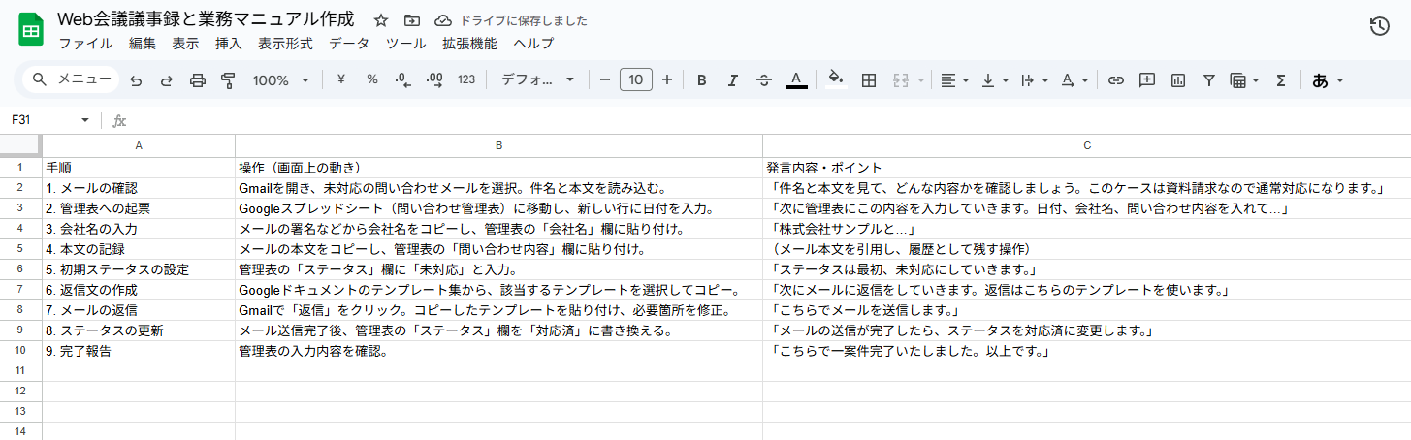Open version history clock icon
The width and height of the screenshot is (1411, 440).
tap(1380, 27)
